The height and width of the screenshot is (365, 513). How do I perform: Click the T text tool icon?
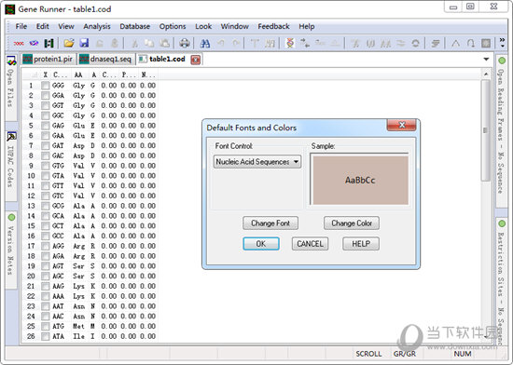(x=255, y=43)
